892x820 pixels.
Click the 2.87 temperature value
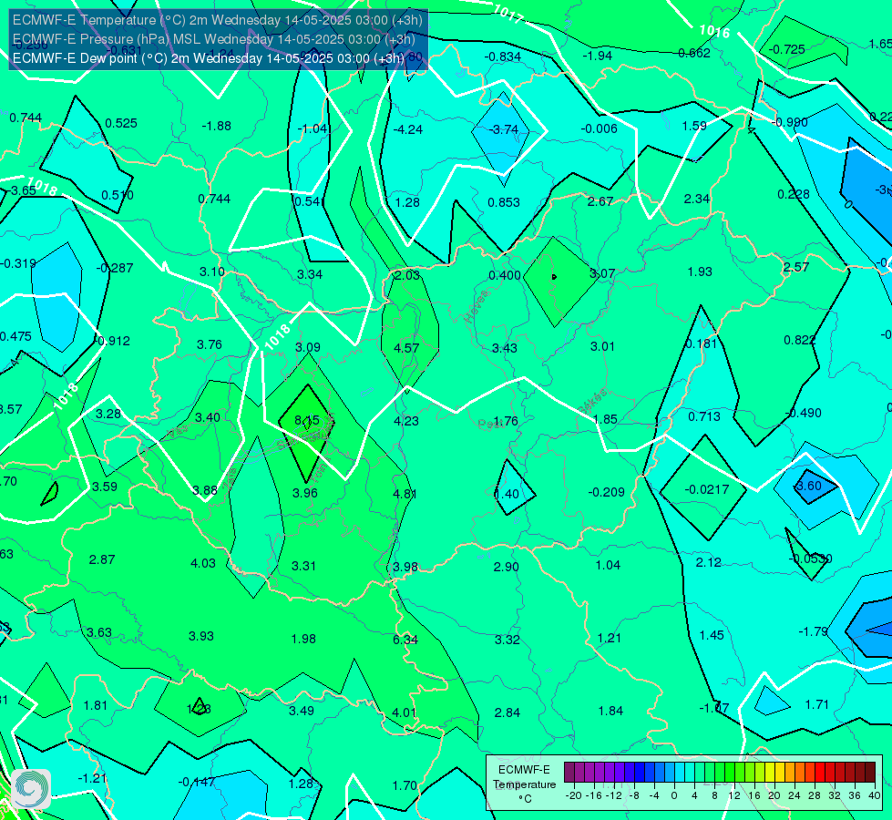coord(102,559)
